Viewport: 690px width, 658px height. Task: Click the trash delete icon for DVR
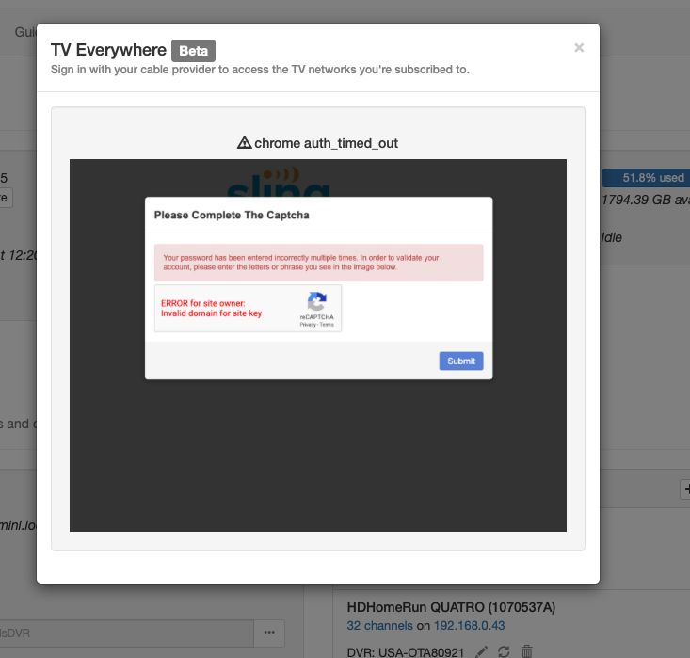click(526, 650)
